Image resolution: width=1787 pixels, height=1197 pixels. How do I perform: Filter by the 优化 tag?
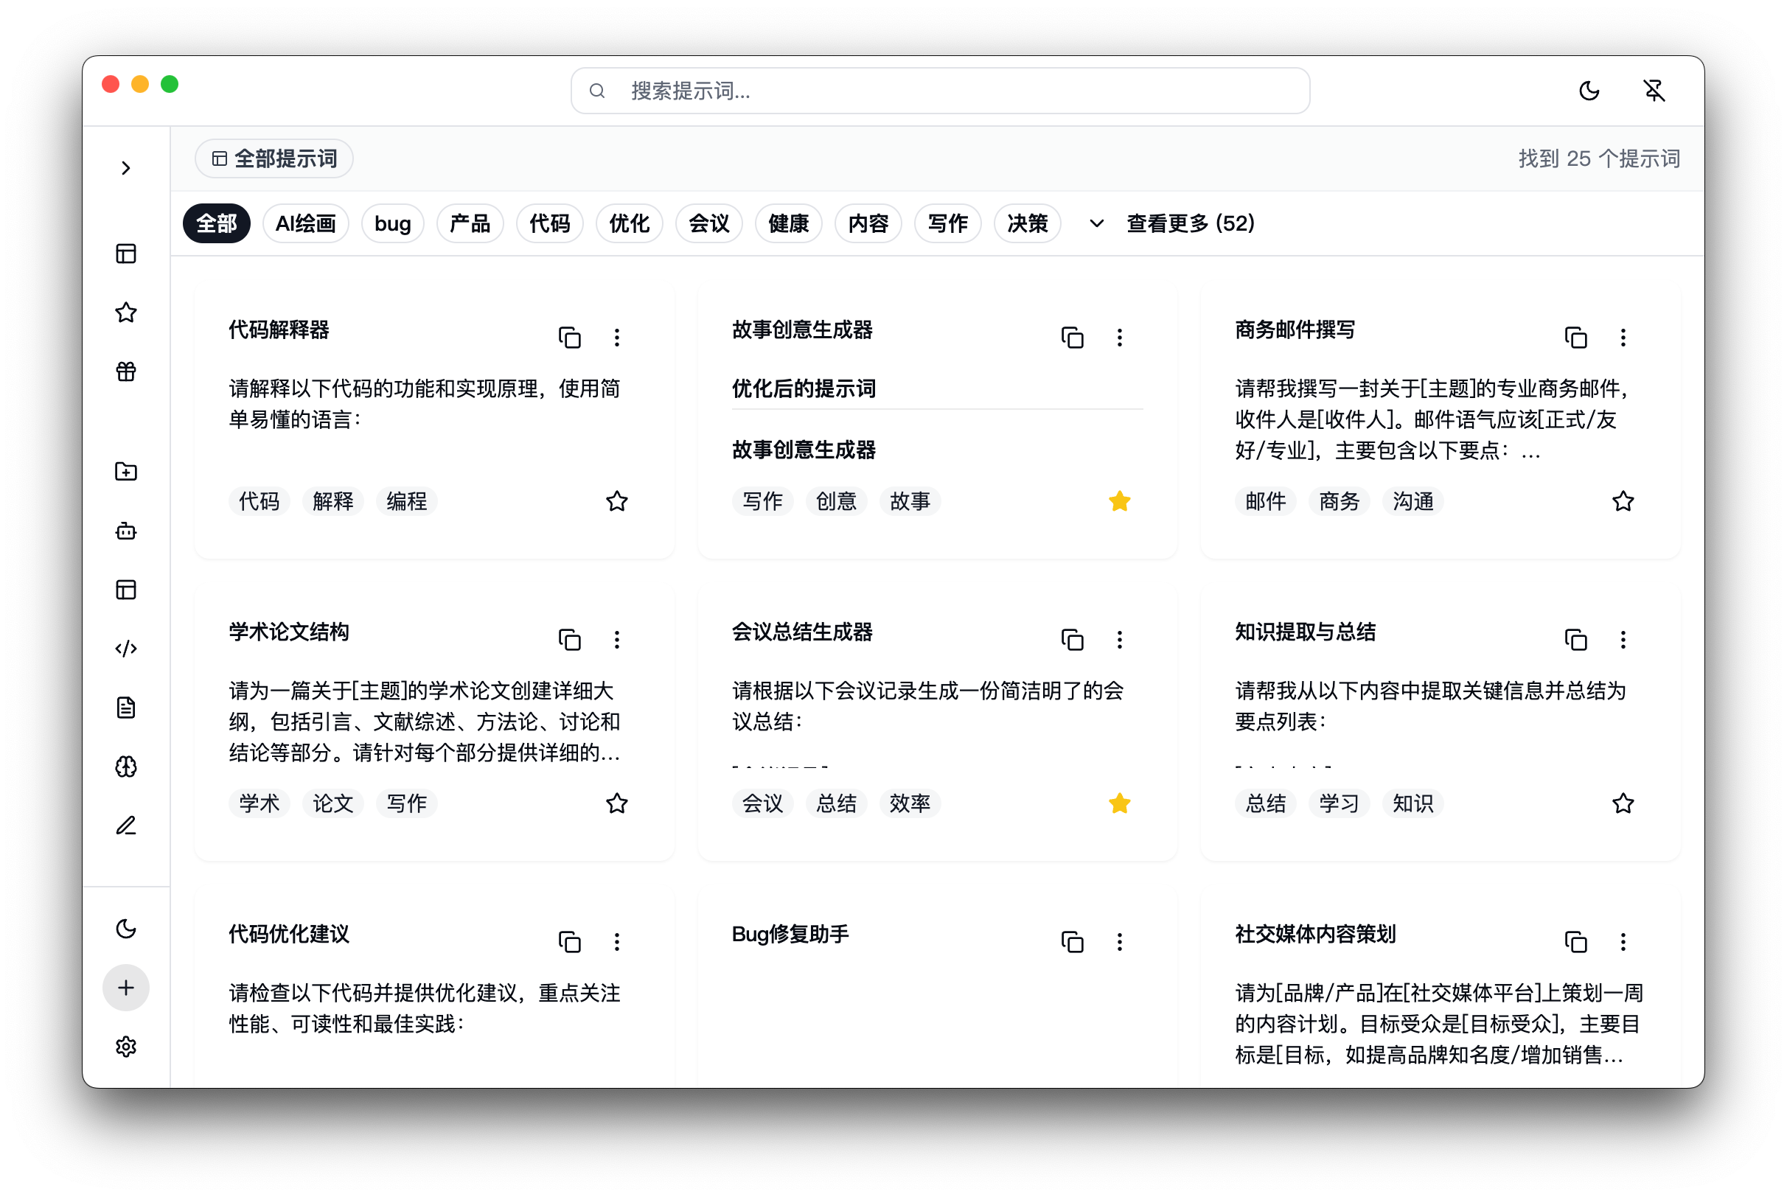(629, 223)
